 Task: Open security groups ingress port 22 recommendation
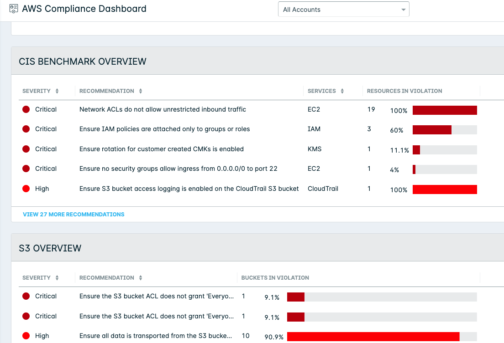[x=178, y=169]
